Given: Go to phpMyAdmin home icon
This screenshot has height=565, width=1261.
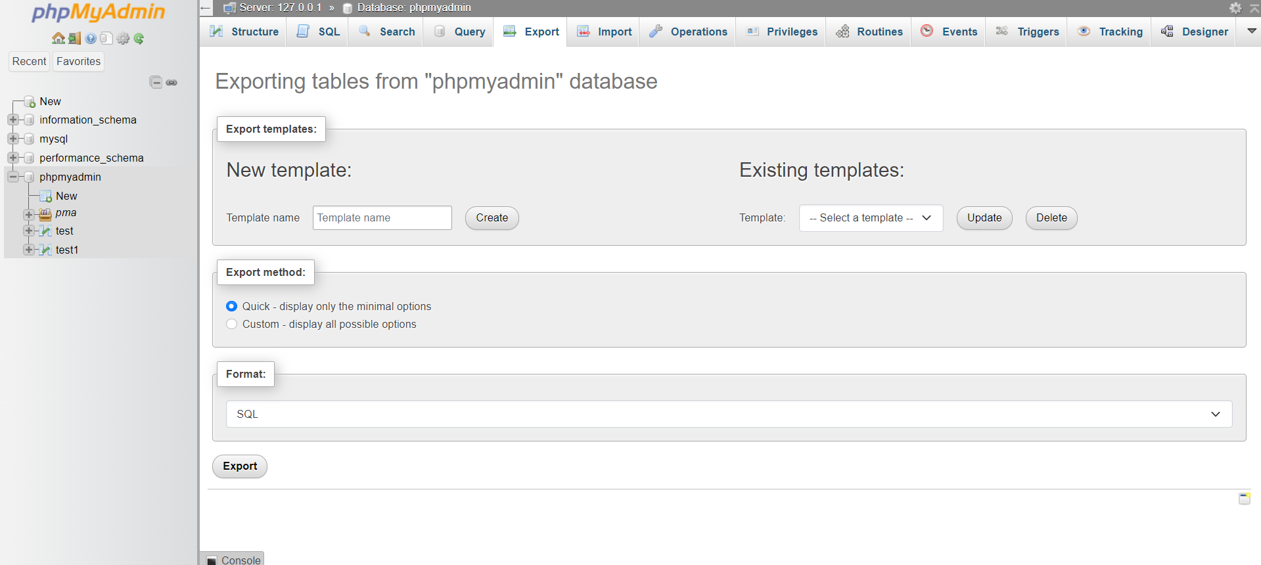Looking at the screenshot, I should pos(58,38).
